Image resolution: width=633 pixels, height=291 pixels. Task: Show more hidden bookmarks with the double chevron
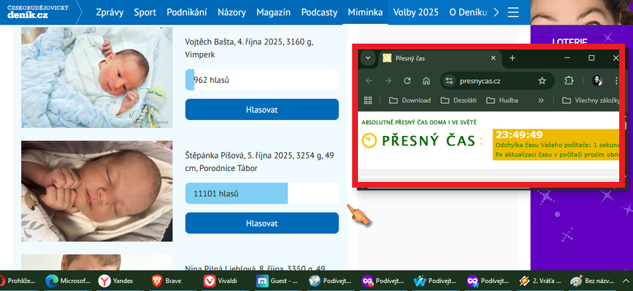click(541, 100)
